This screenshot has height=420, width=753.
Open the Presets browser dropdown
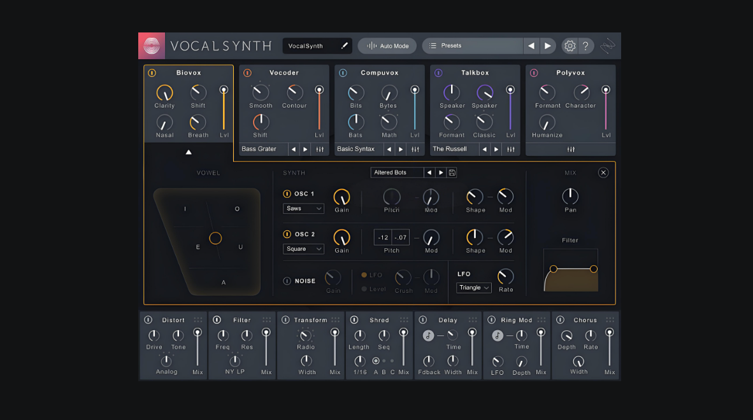[x=473, y=46]
